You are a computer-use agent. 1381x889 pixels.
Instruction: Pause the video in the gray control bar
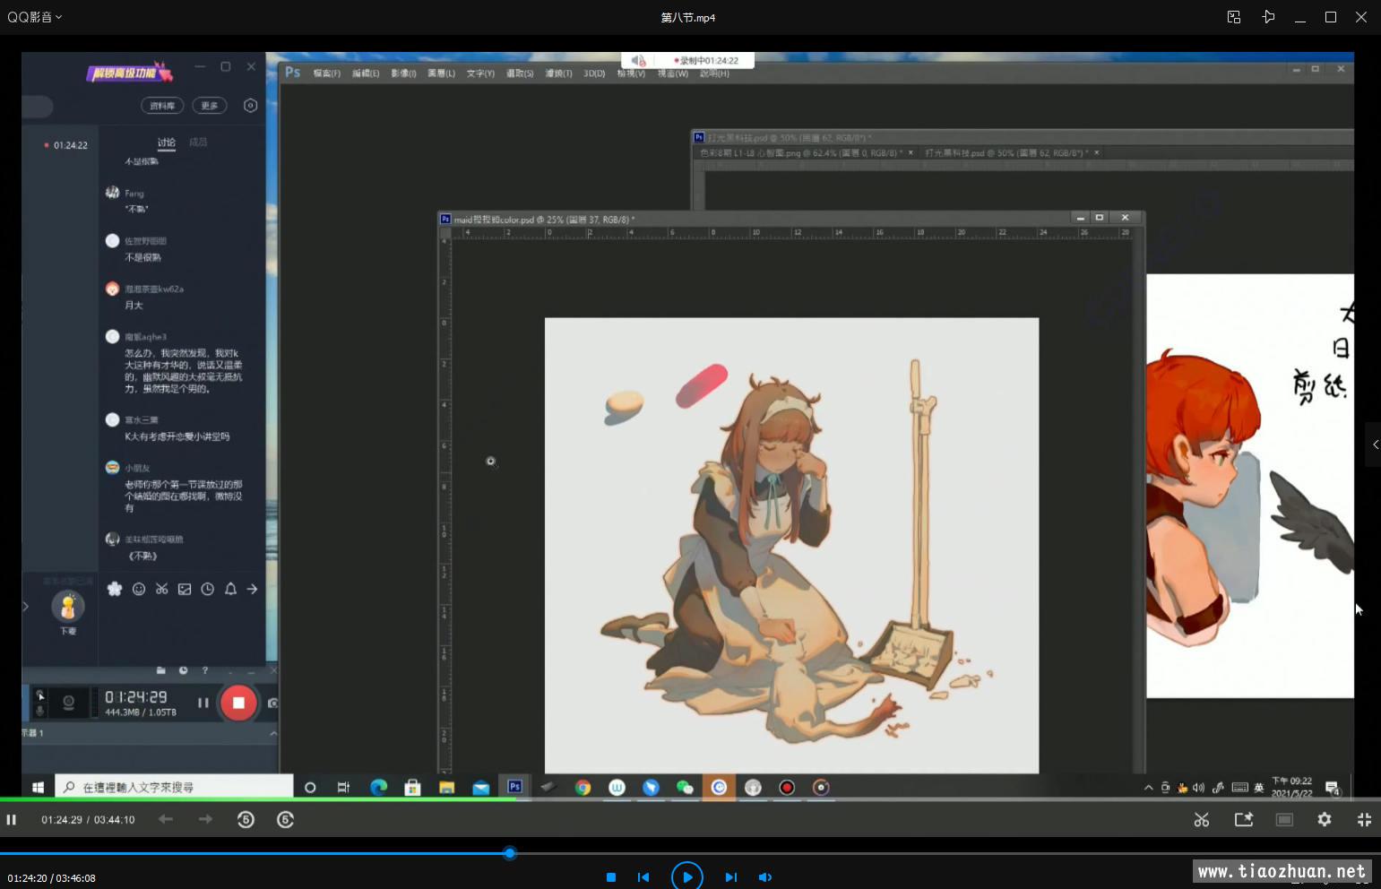[x=12, y=819]
